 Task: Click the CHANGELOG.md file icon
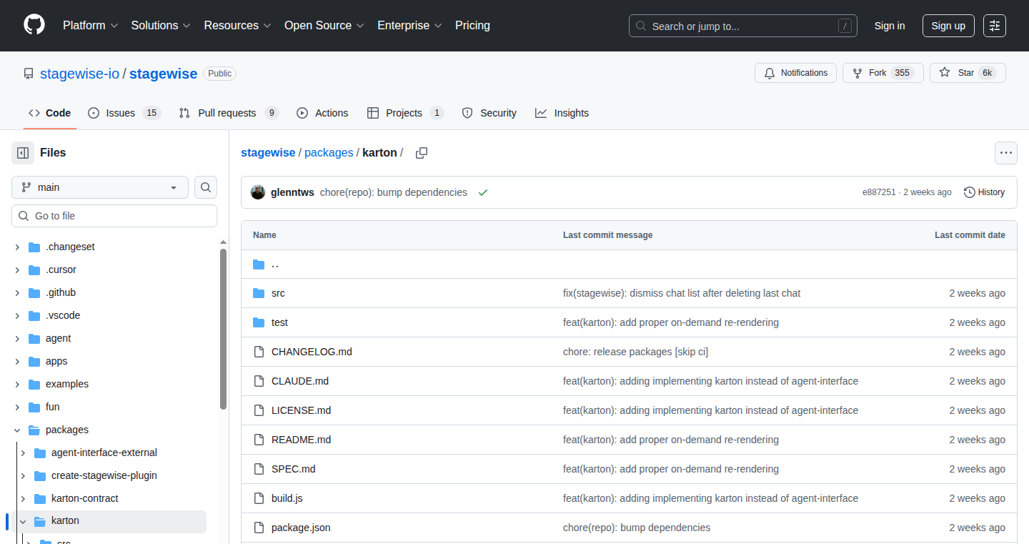259,352
